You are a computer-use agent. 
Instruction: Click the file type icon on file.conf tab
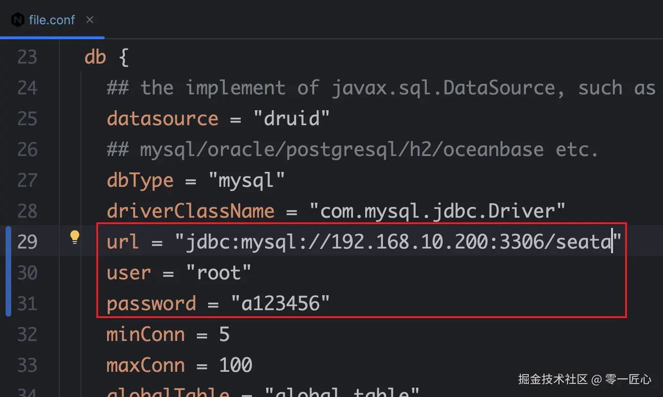coord(18,20)
